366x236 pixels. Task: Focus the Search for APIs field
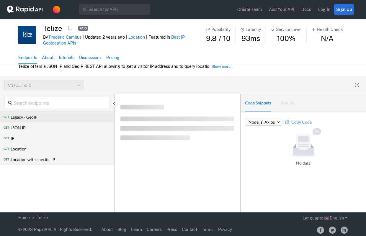tap(115, 9)
